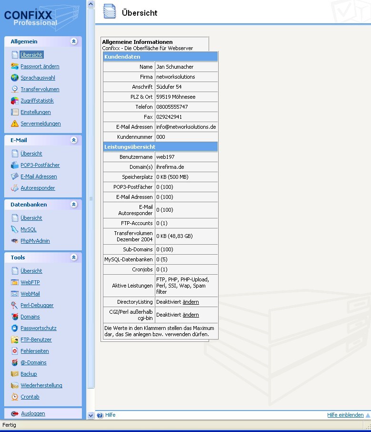Open PhpMyAdmin from the Datenbanken menu
The image size is (371, 432).
tap(35, 241)
